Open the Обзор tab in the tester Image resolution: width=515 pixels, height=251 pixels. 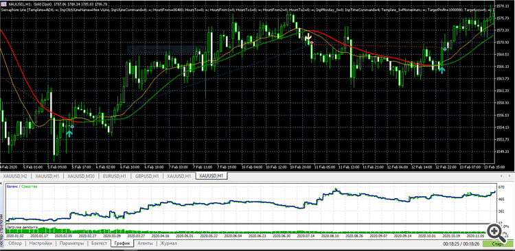15,243
